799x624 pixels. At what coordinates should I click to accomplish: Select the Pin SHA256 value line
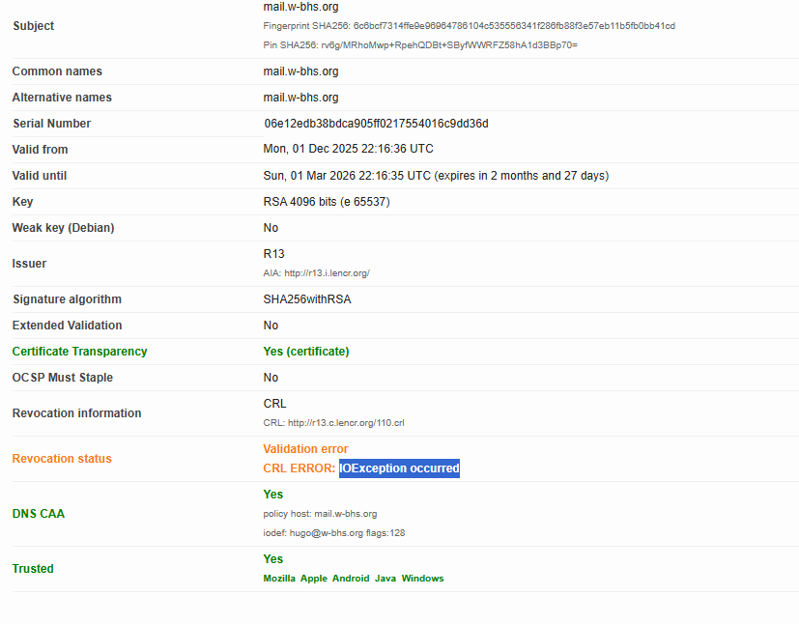tap(420, 44)
